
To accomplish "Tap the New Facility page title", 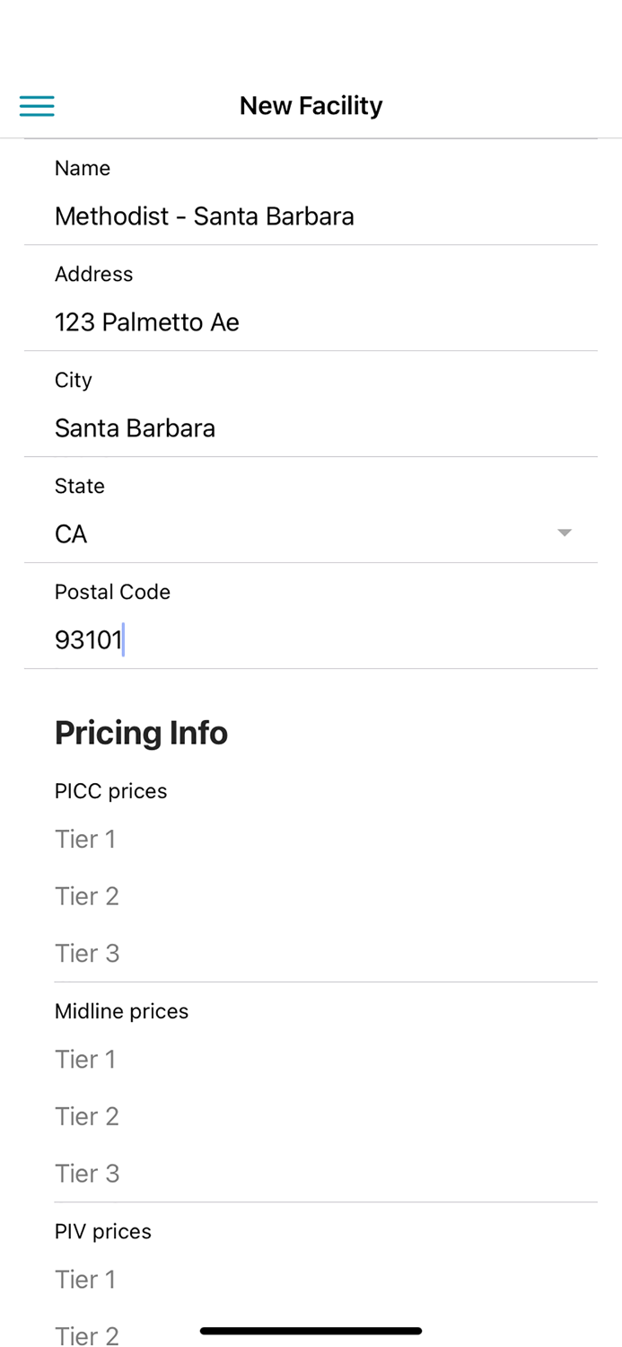I will (x=311, y=106).
